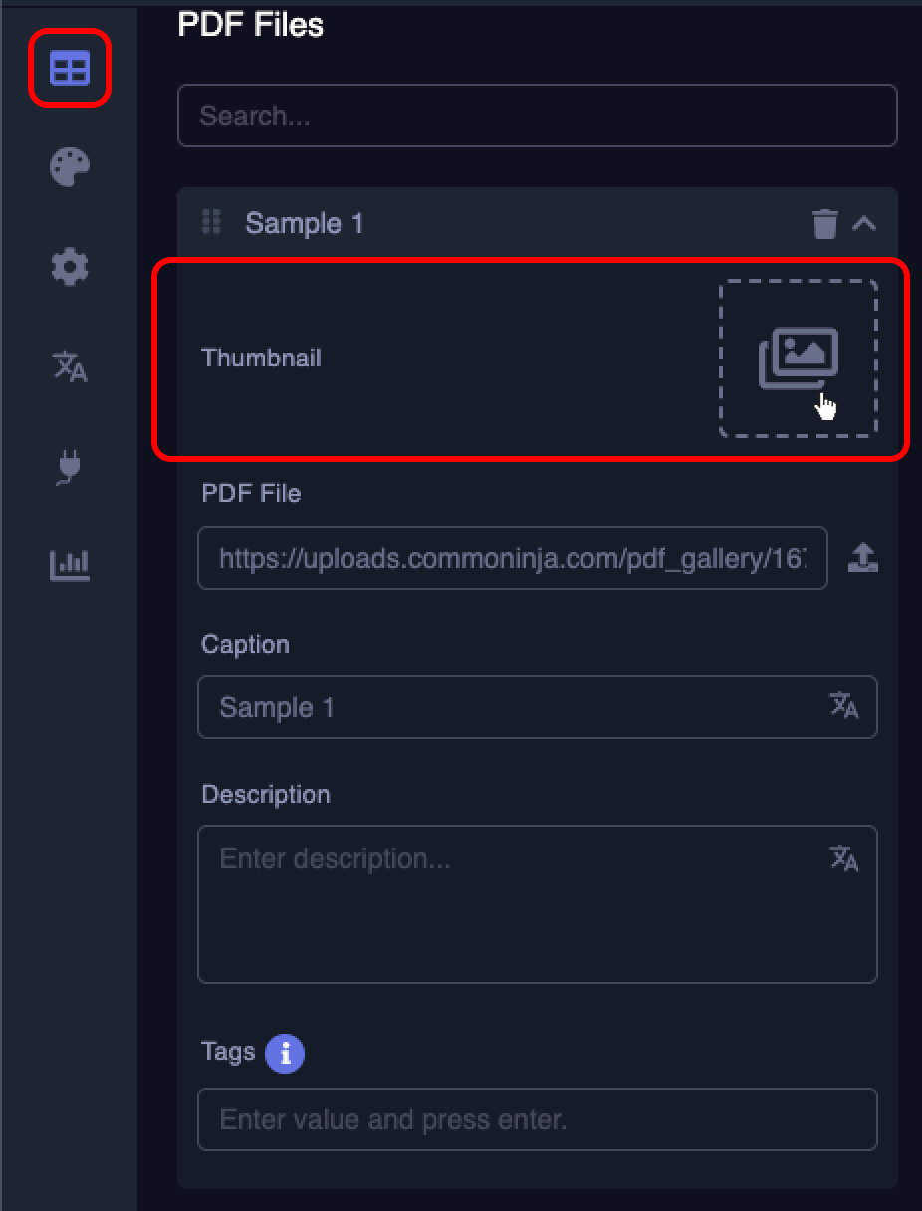Image resolution: width=922 pixels, height=1211 pixels.
Task: Open the content grid sidebar tab
Action: [70, 69]
